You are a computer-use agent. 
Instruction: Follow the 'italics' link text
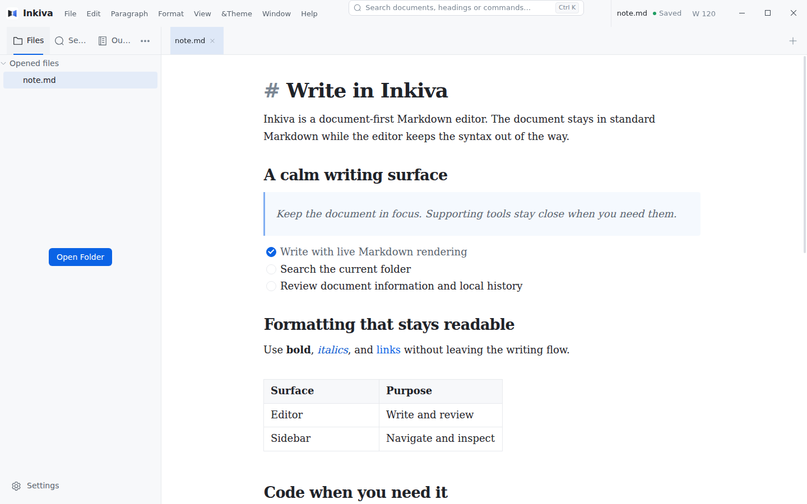point(333,350)
